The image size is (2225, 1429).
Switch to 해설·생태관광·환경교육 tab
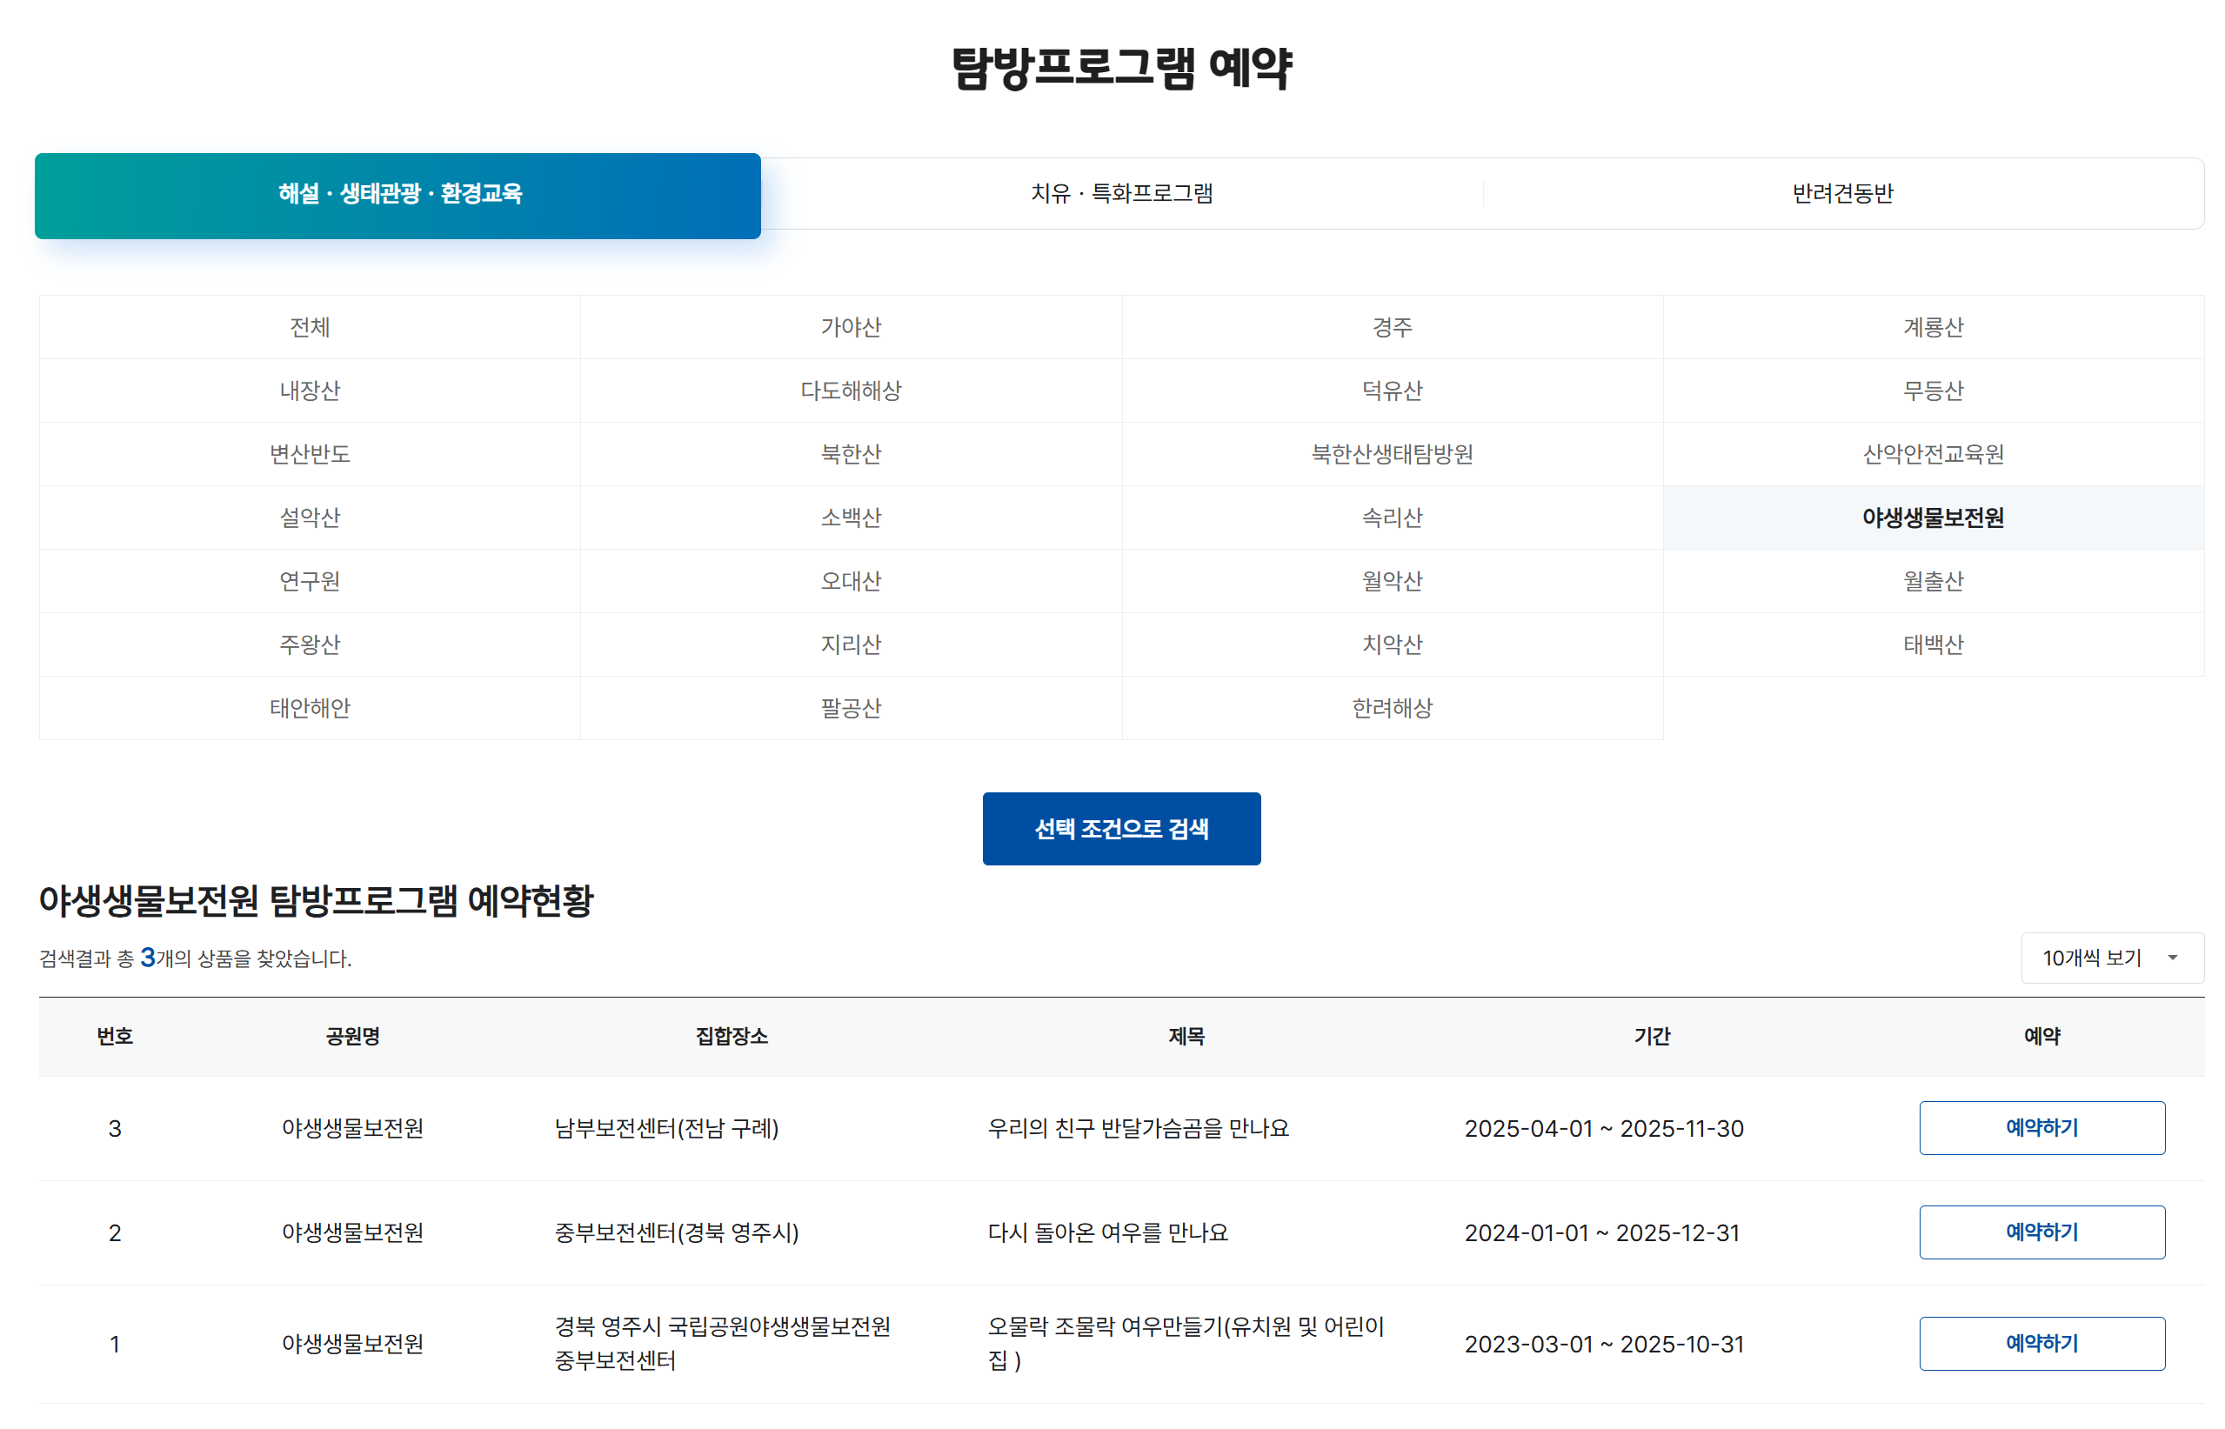pos(398,196)
